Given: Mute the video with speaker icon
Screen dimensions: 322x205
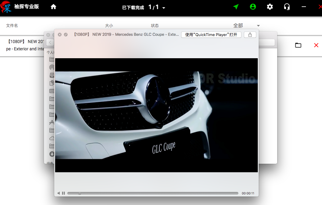Looking at the screenshot, I should [59, 193].
